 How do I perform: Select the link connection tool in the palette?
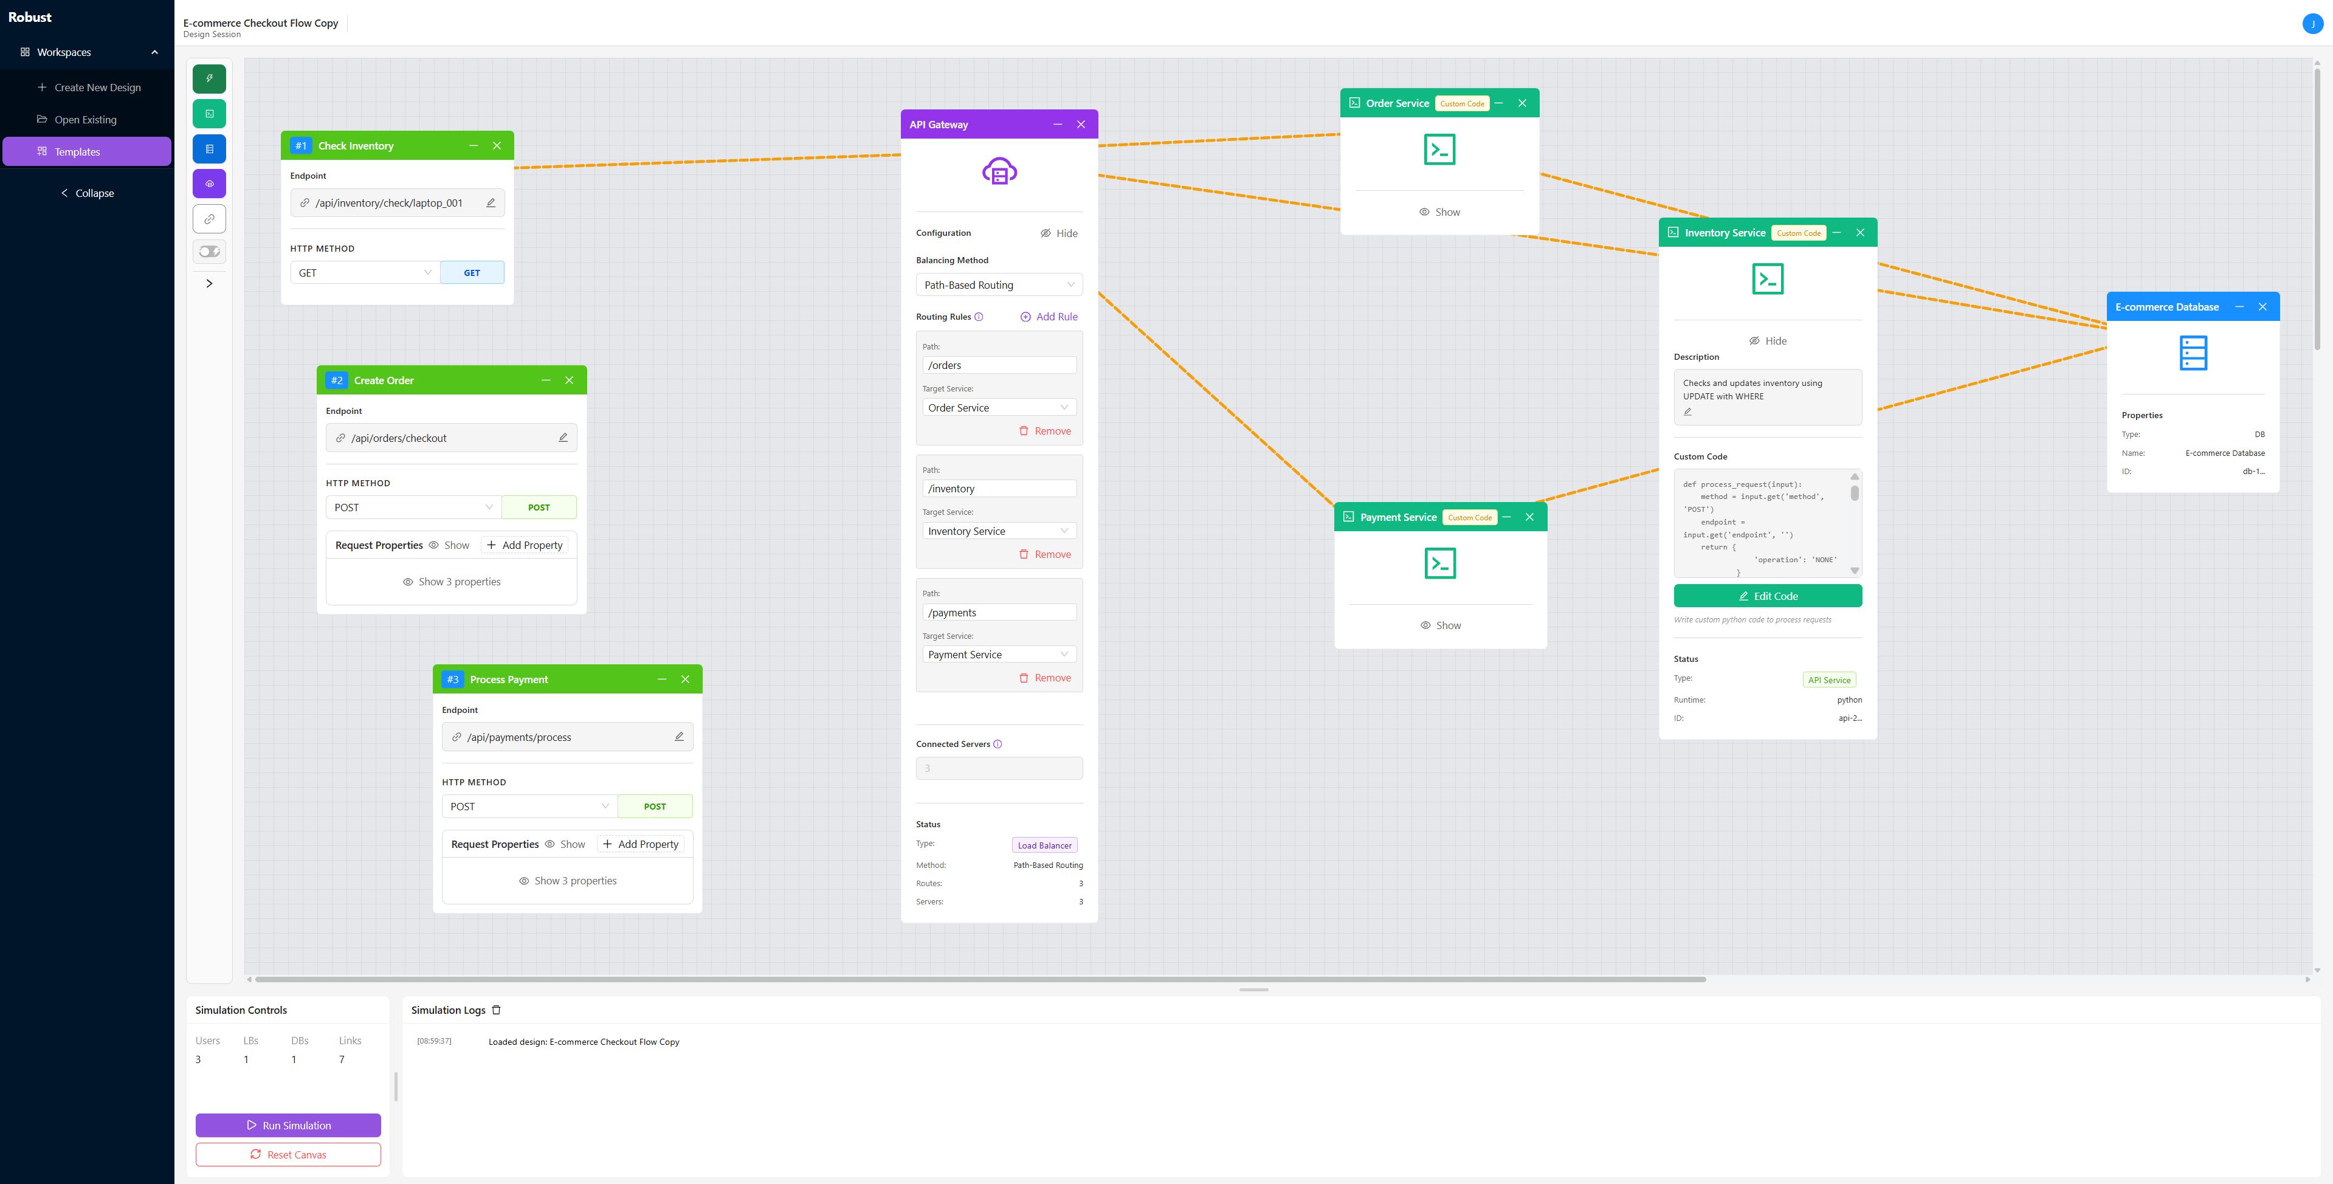[209, 218]
